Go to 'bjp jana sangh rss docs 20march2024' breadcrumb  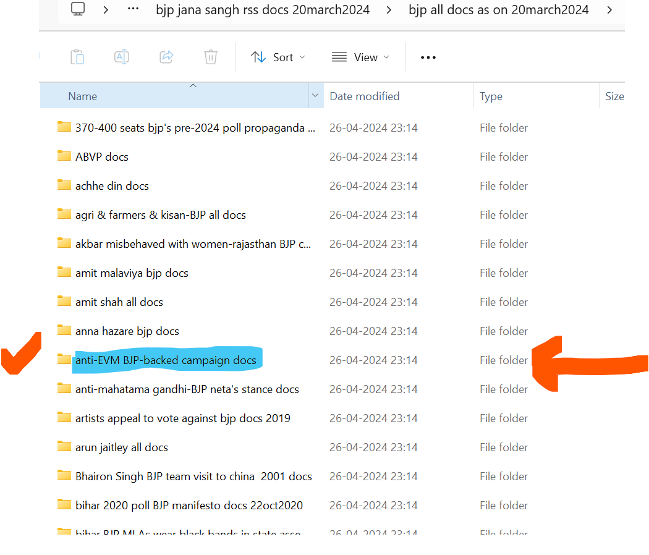(263, 10)
